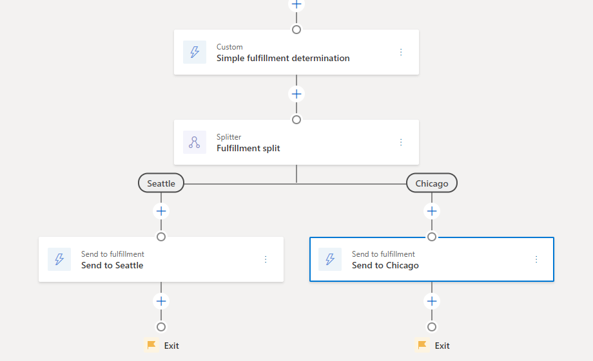
Task: Click the lightning icon on Simple fulfillment determination
Action: click(x=195, y=52)
